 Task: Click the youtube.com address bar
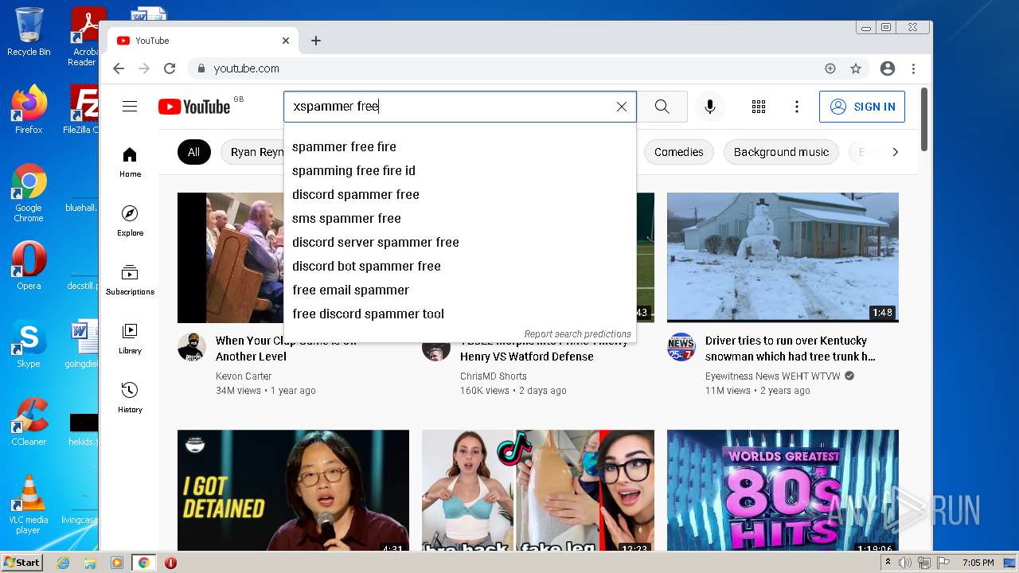(509, 68)
